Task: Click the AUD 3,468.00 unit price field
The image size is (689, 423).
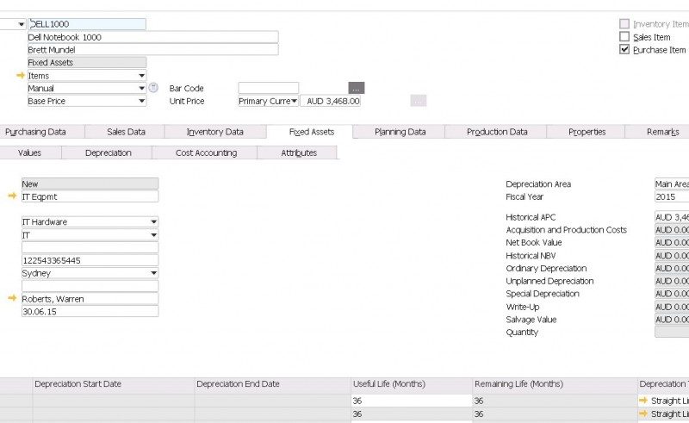Action: click(331, 101)
